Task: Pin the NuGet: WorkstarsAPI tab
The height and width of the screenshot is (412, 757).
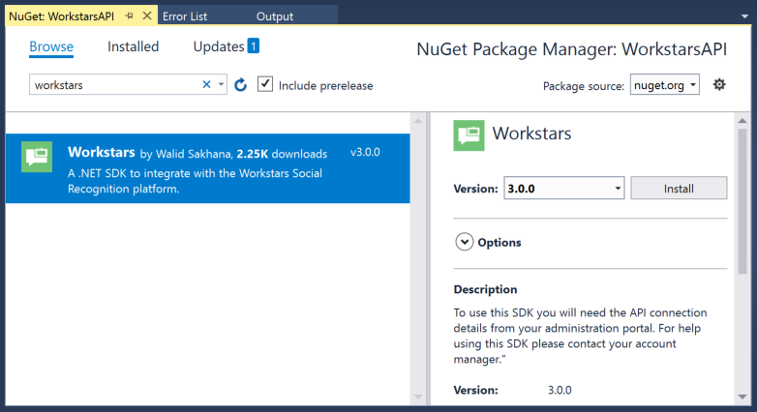Action: (x=129, y=15)
